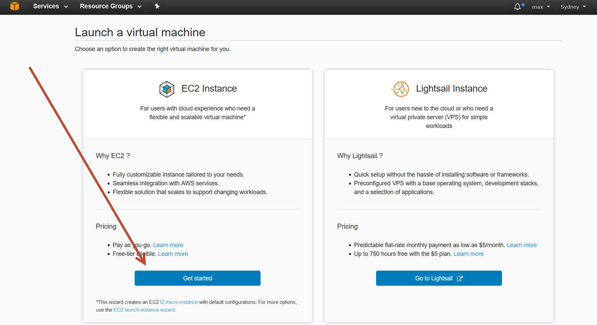Open the Services dropdown menu
Viewport: 597px width, 325px height.
click(50, 6)
